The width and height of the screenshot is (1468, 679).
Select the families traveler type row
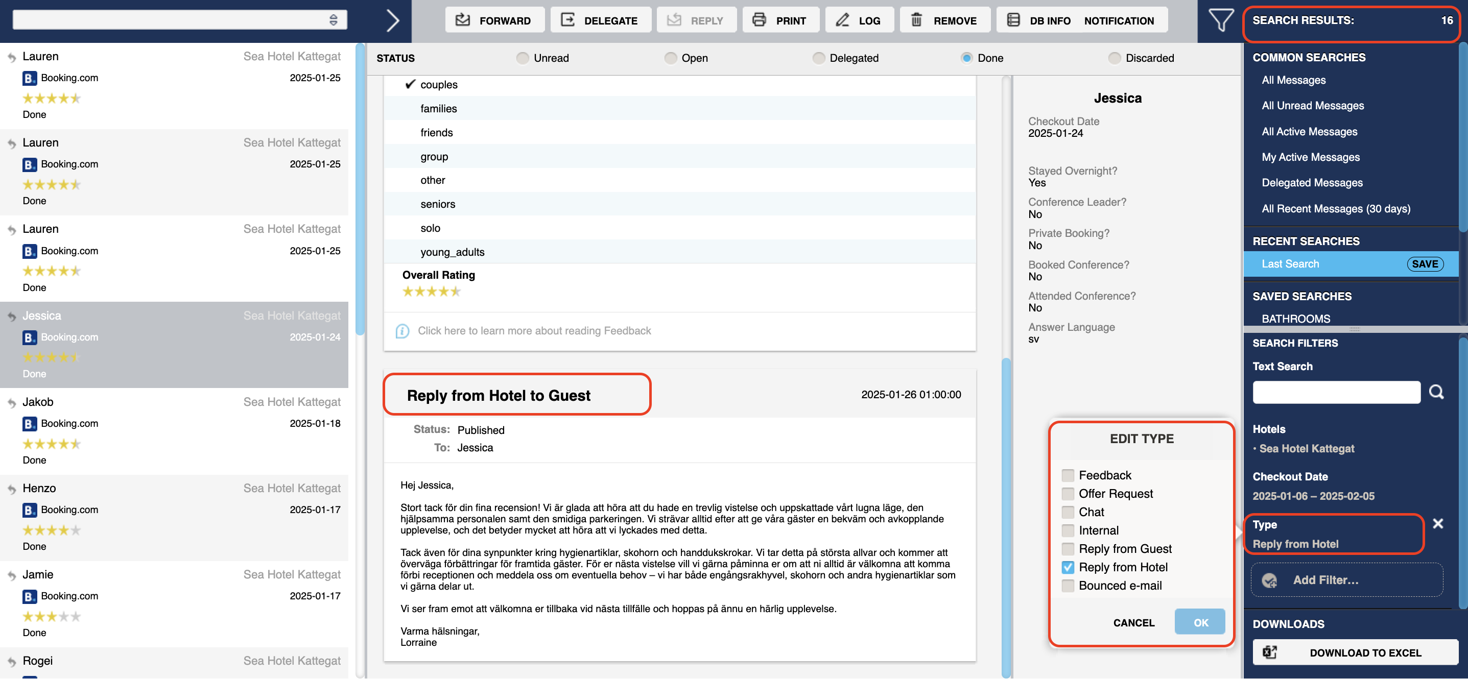(x=680, y=109)
